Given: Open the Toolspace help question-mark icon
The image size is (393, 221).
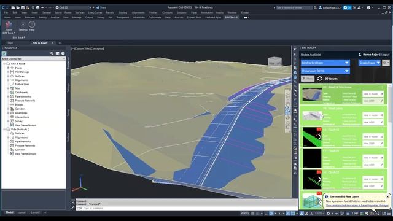Looking at the screenshot, I should (x=63, y=53).
